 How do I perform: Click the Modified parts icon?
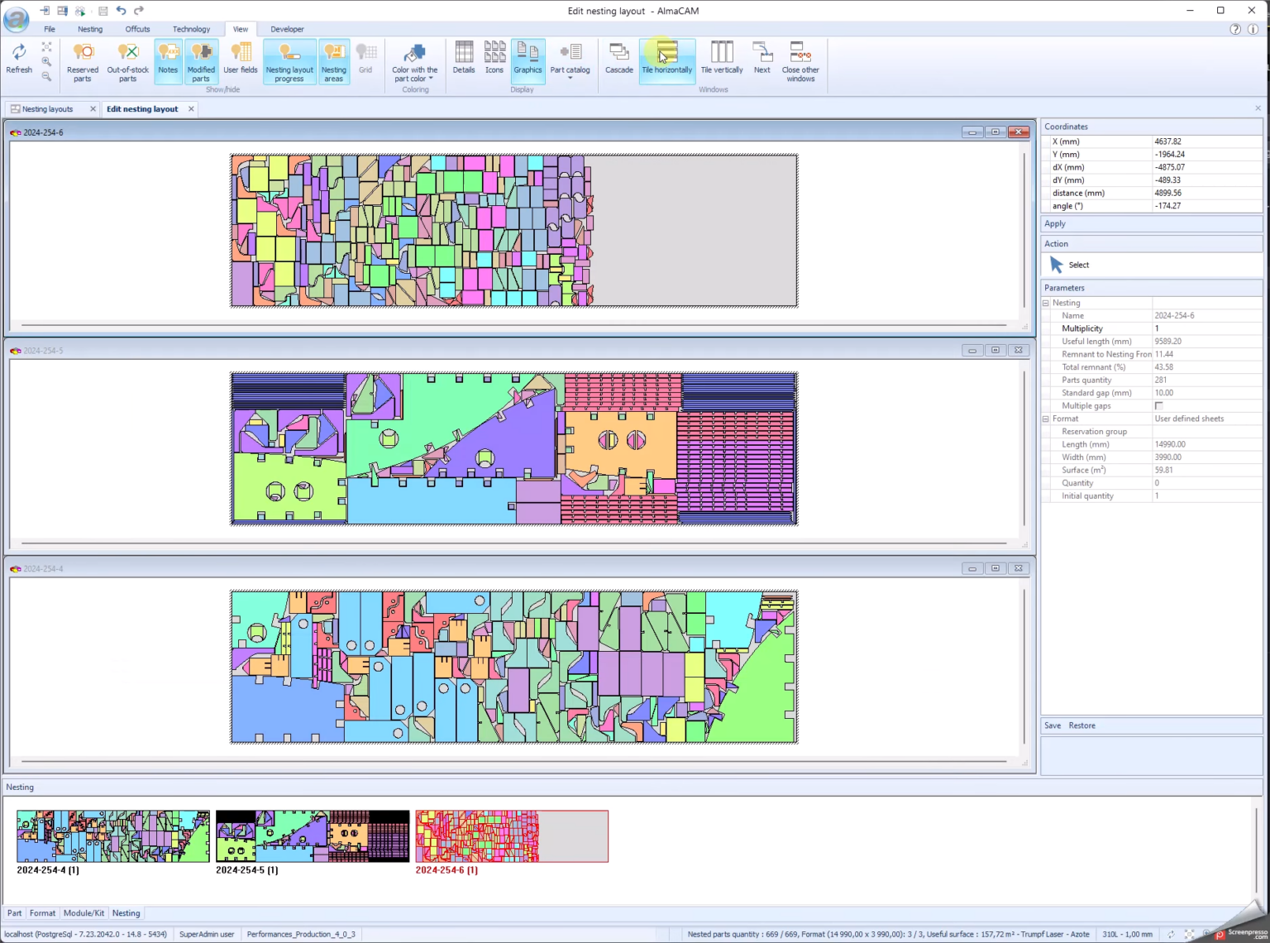[x=201, y=58]
